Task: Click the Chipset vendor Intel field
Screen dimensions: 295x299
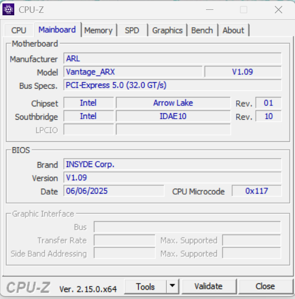Action: click(88, 103)
